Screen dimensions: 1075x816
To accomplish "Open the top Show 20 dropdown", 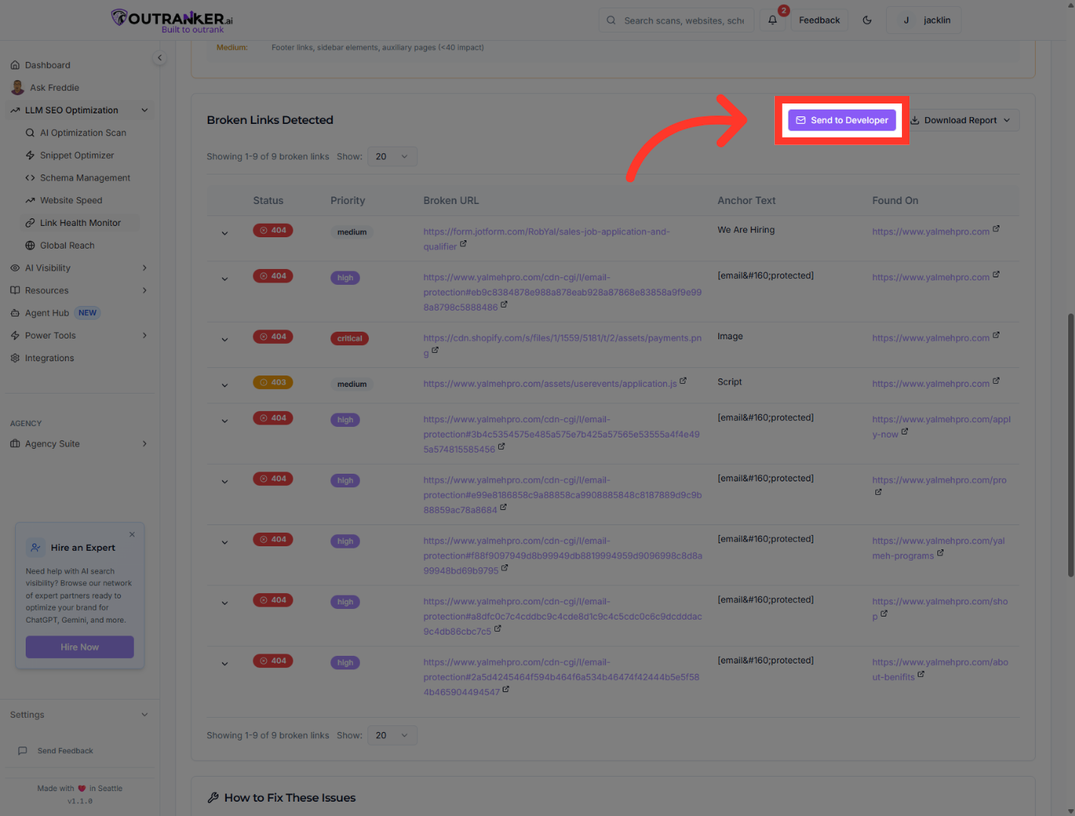I will [392, 156].
